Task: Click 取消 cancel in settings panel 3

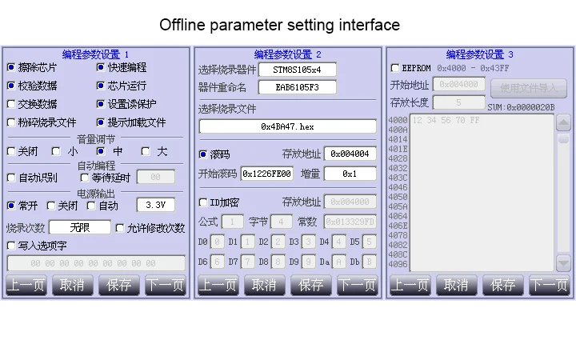Action: point(457,285)
